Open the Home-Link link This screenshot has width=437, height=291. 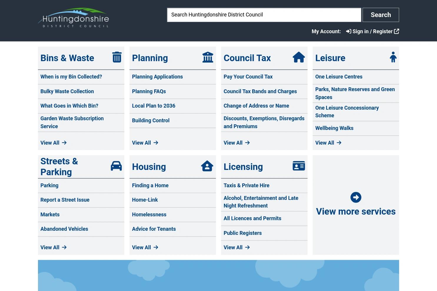[145, 200]
